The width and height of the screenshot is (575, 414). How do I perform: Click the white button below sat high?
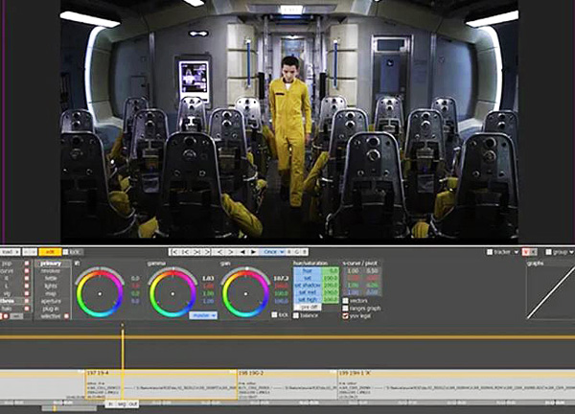(x=308, y=307)
